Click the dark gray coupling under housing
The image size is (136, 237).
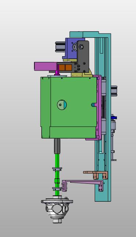pyautogui.click(x=57, y=146)
